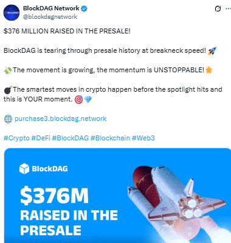Open the #Crypto hashtag
Viewport: 231px width, 243px height.
[x=16, y=138]
